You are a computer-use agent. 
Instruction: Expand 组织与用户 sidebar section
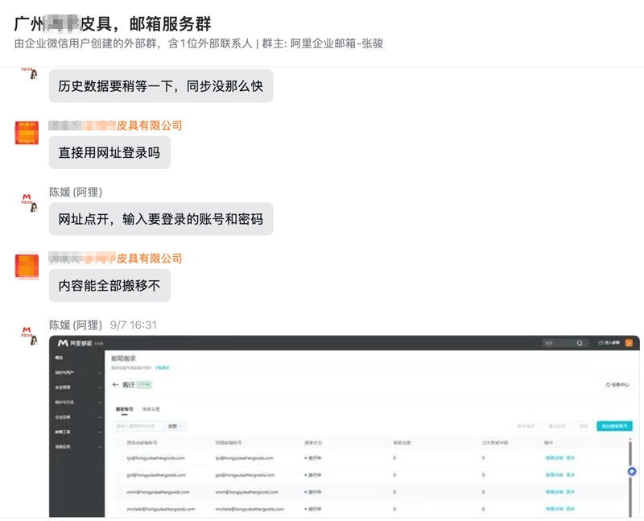[78, 373]
